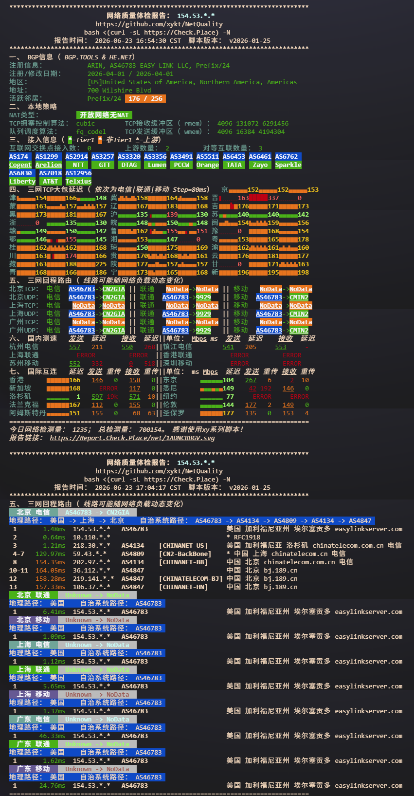Click latency '46.33ms' under 广东 电信
This screenshot has height=796, width=414.
coord(52,736)
